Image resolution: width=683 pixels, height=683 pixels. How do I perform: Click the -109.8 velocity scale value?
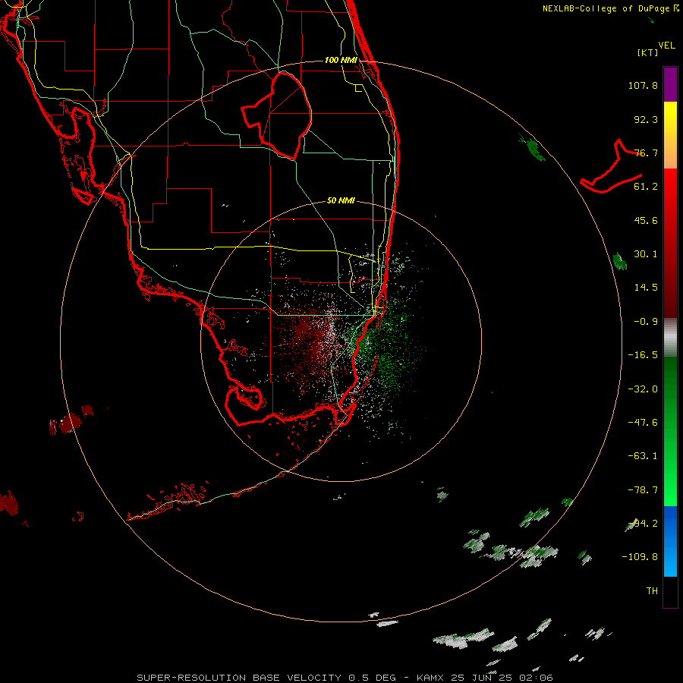pos(640,557)
